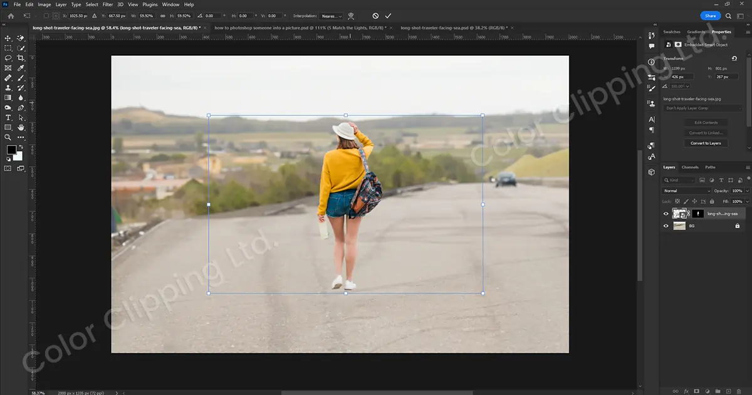The width and height of the screenshot is (752, 395).
Task: Select the Horizontal Type tool
Action: [8, 117]
